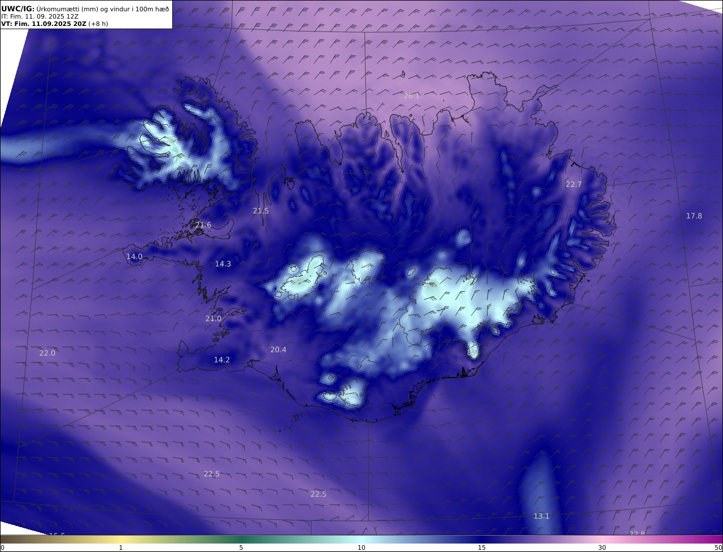The height and width of the screenshot is (552, 723).
Task: Click the 15 tick label on colorbar
Action: (482, 548)
